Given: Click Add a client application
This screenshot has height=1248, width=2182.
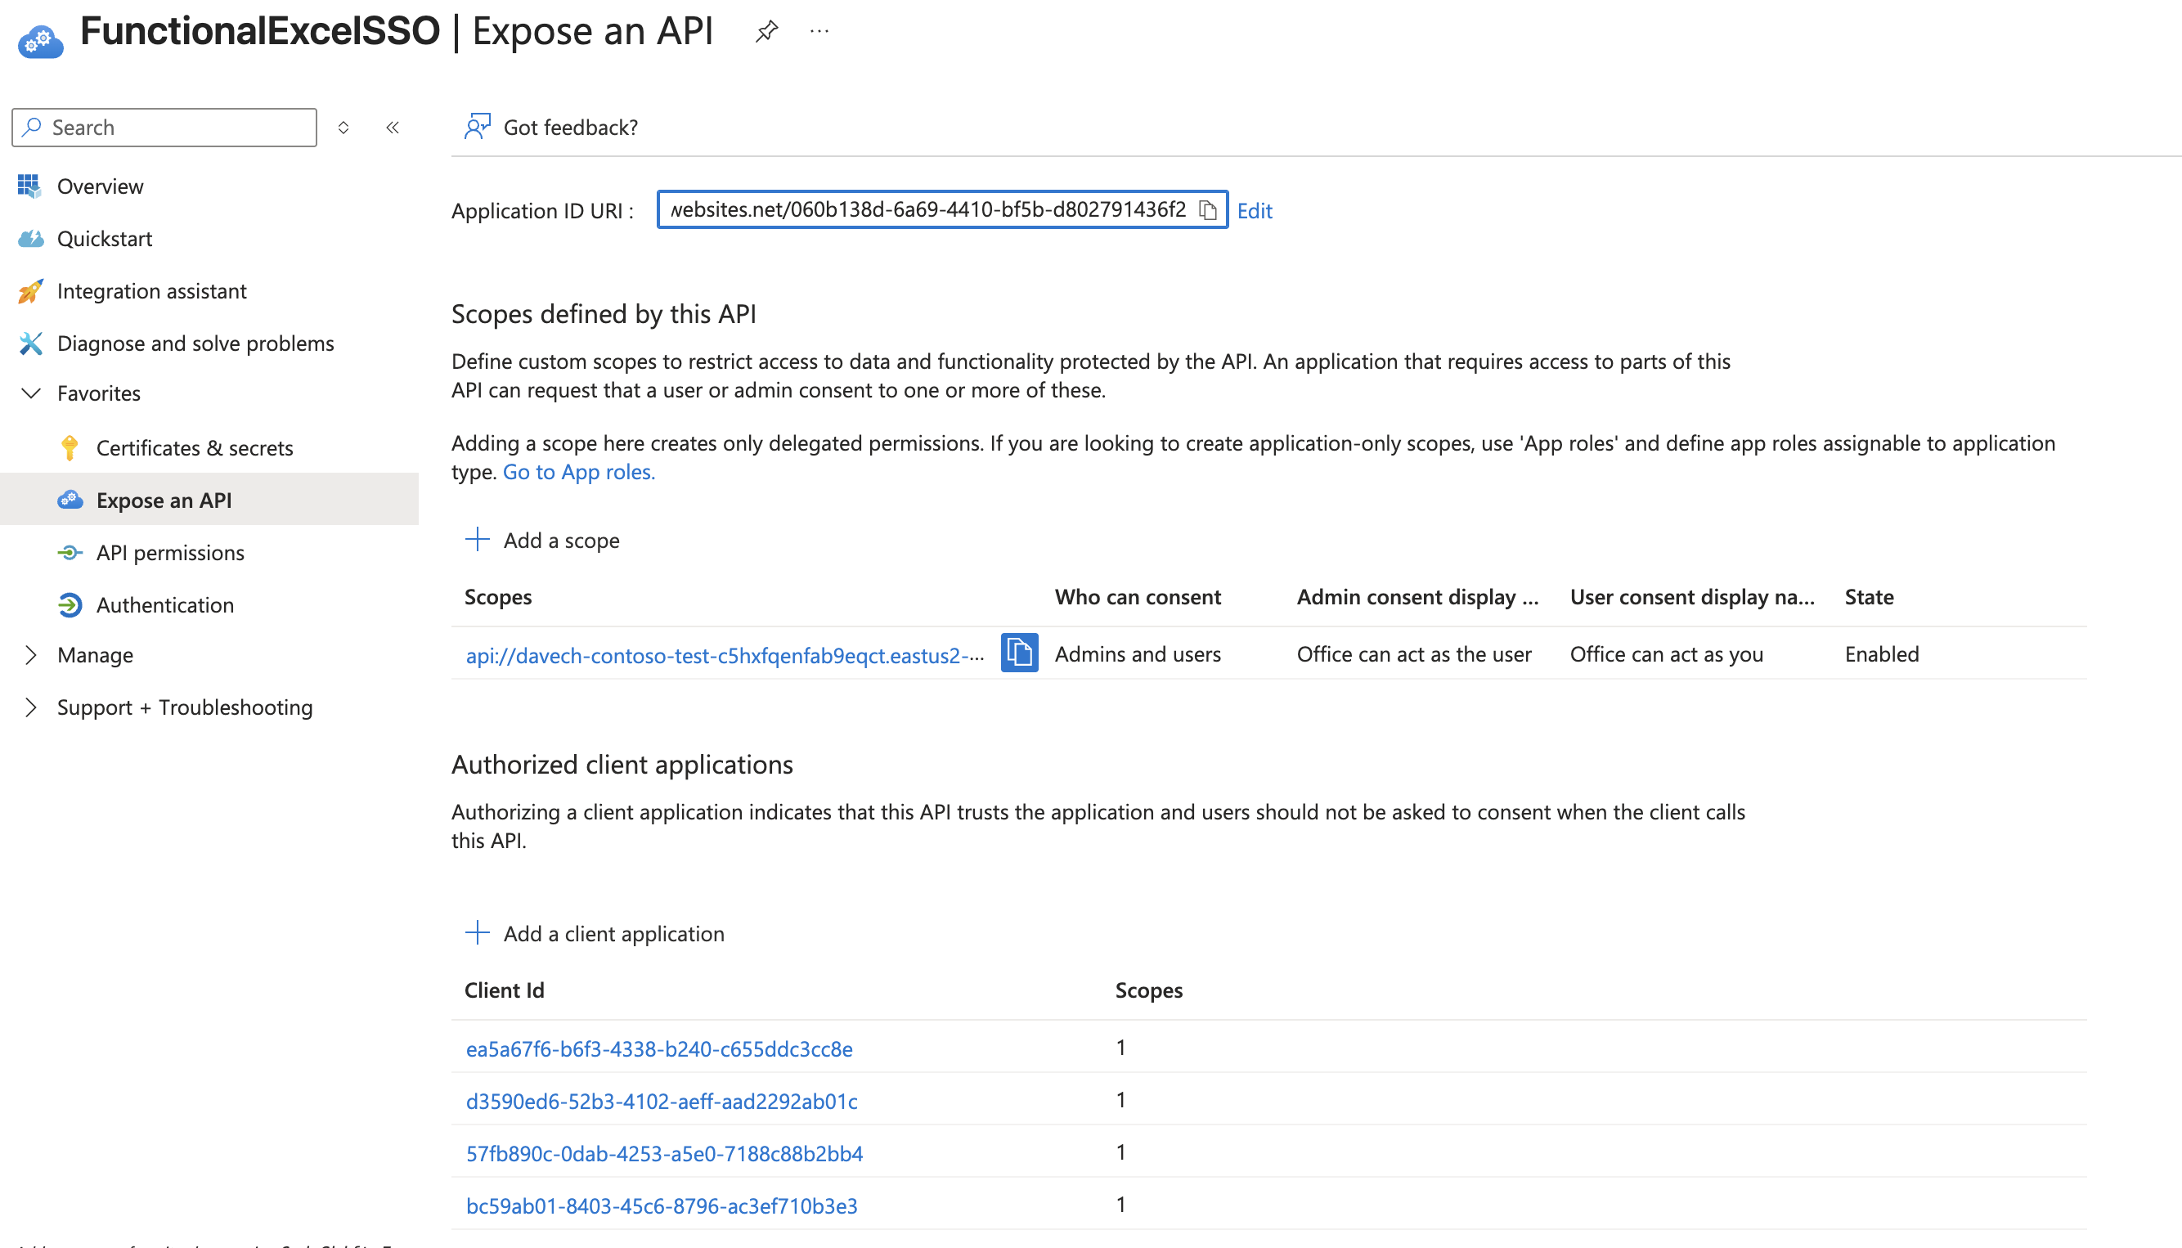Looking at the screenshot, I should pyautogui.click(x=594, y=933).
